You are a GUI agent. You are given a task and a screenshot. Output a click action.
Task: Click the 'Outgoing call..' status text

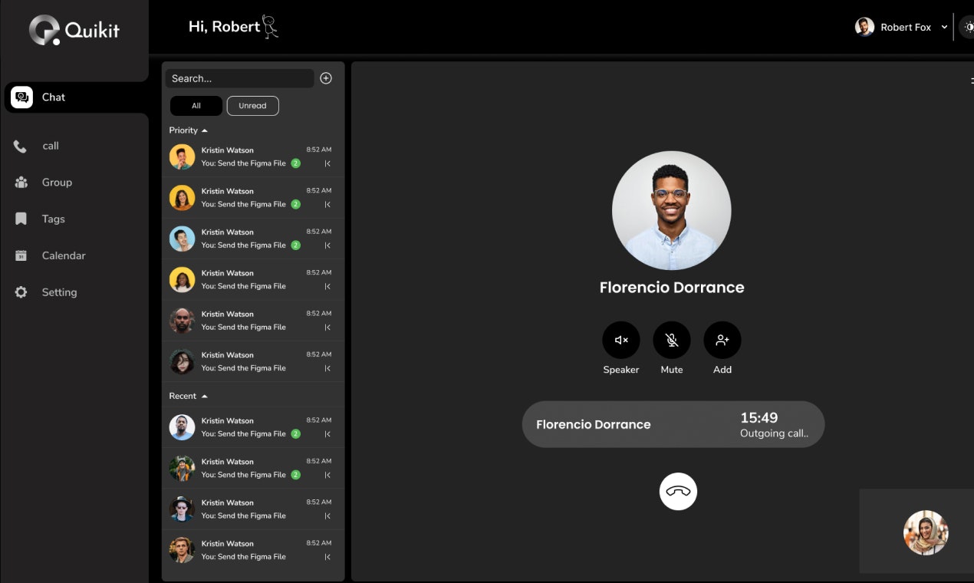[x=774, y=433]
